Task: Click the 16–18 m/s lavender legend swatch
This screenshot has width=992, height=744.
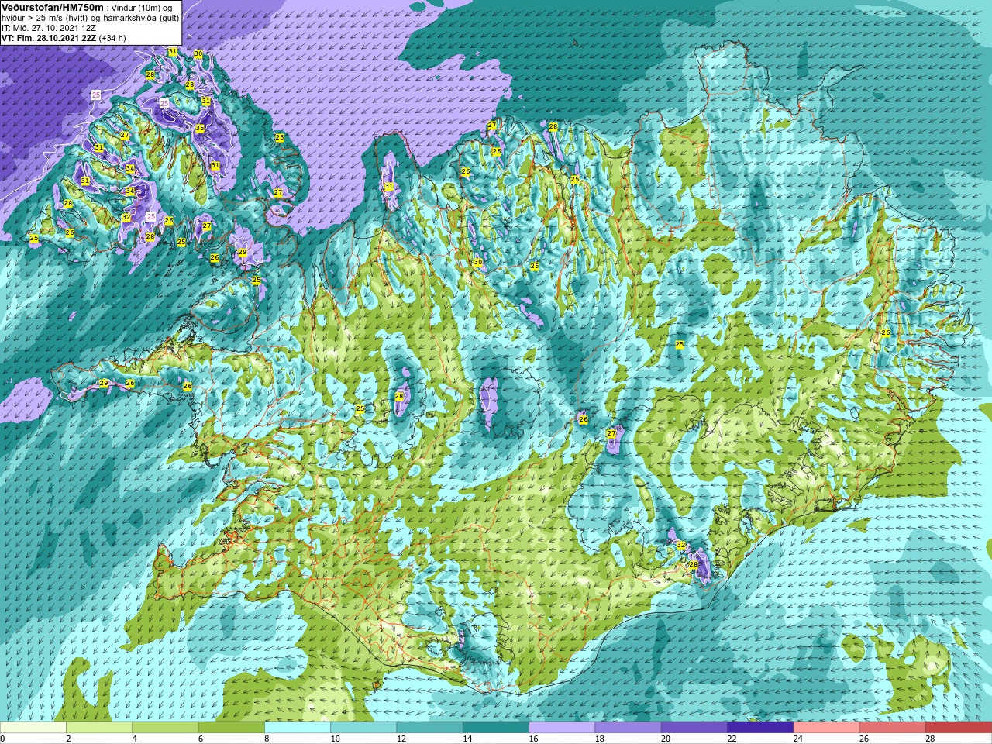Action: [x=562, y=728]
